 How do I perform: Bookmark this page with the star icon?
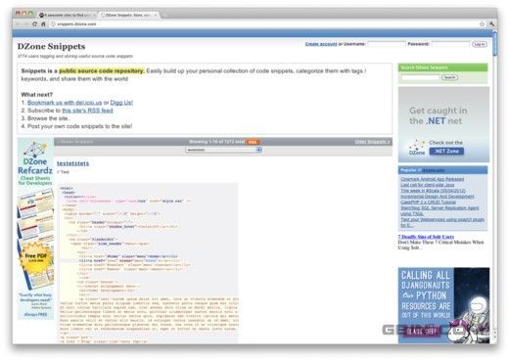click(482, 24)
